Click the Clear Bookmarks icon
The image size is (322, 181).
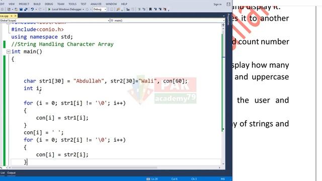165,9
